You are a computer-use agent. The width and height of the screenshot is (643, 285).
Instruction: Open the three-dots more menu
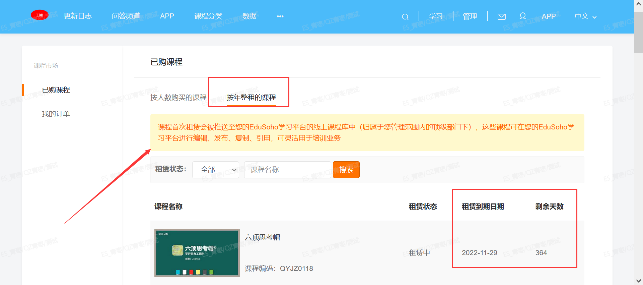280,16
